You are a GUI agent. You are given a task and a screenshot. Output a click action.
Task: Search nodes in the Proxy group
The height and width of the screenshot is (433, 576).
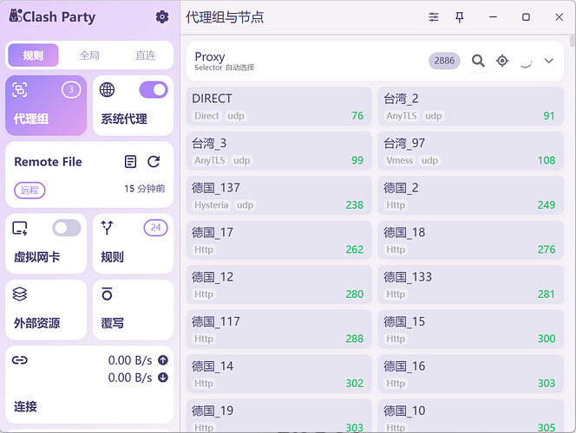(x=478, y=61)
